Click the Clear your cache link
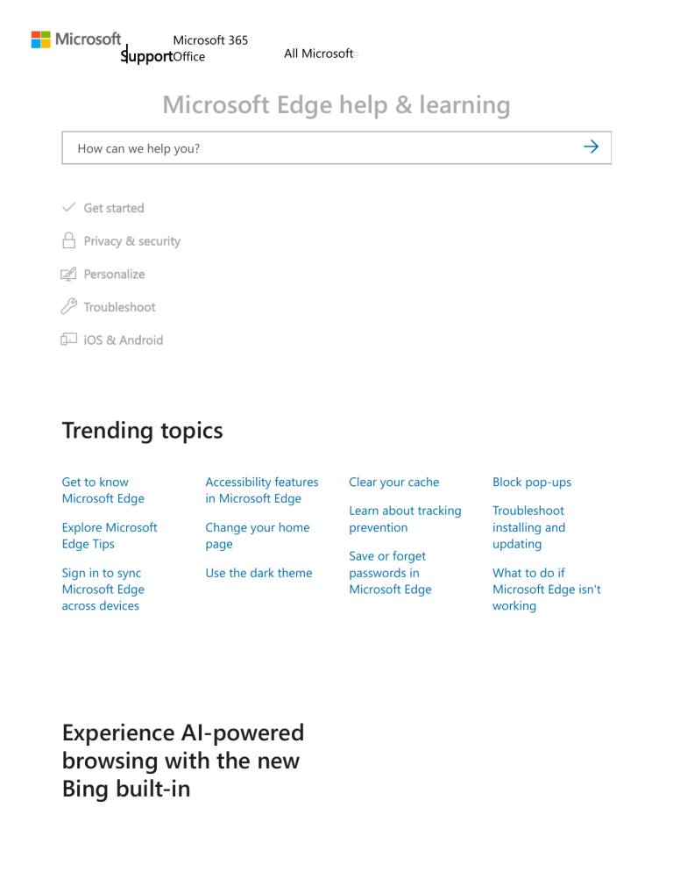This screenshot has height=872, width=673. coord(393,482)
